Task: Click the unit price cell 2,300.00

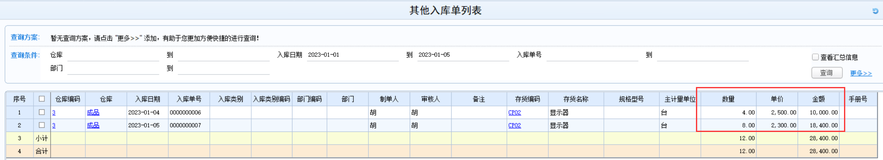Action: click(x=777, y=125)
